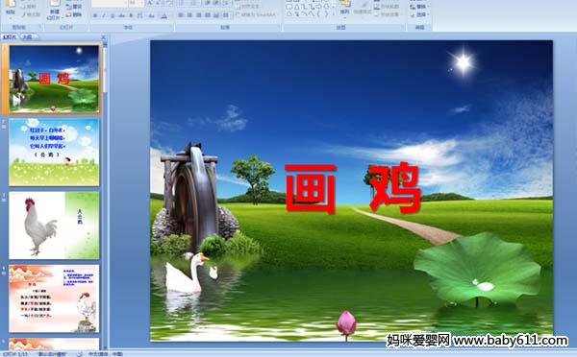Expand the Select (选择) dropdown in Editing
The height and width of the screenshot is (357, 577).
419,14
